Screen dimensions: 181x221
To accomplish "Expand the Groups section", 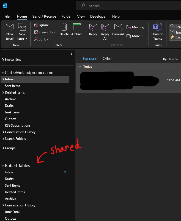I will (3, 148).
